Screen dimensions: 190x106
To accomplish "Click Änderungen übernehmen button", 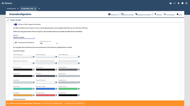I will point(53,103).
